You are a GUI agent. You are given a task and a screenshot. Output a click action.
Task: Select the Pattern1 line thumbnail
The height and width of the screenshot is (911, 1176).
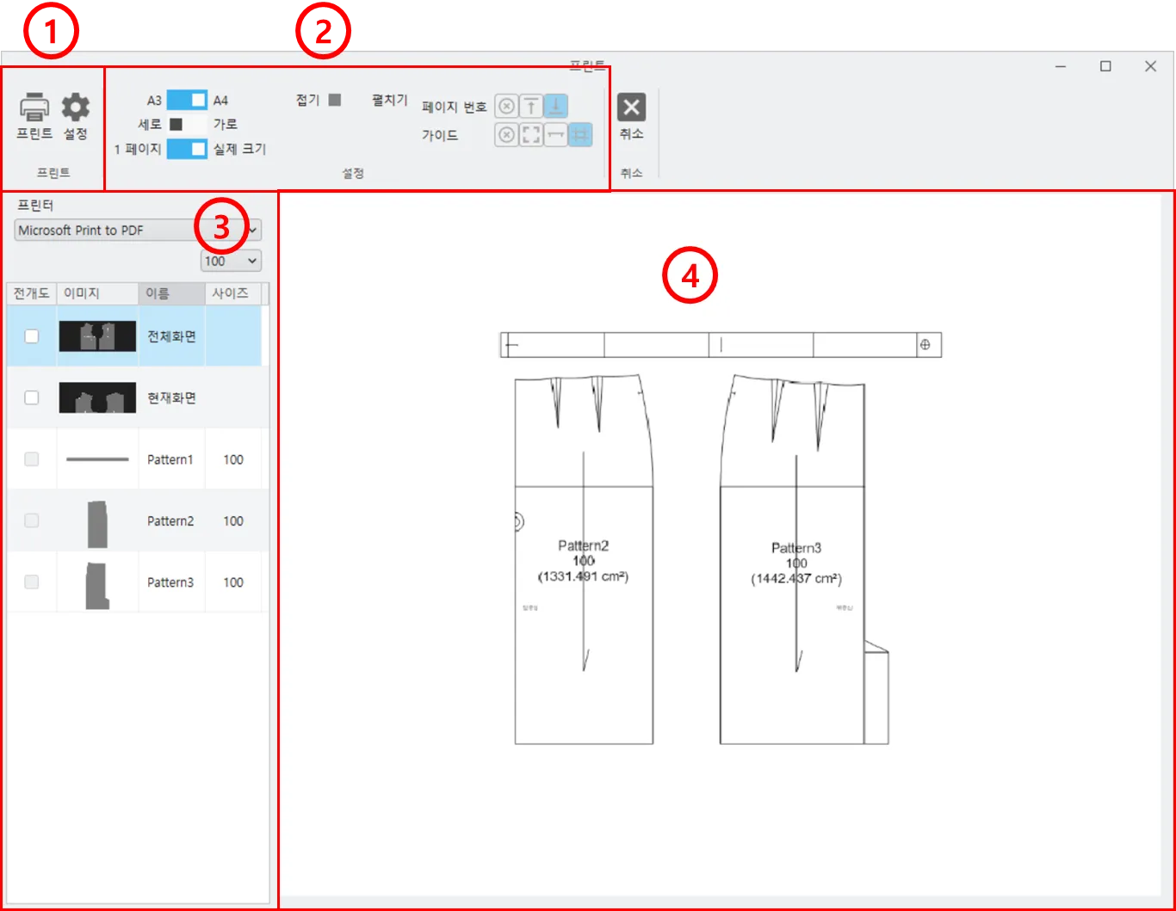click(97, 459)
